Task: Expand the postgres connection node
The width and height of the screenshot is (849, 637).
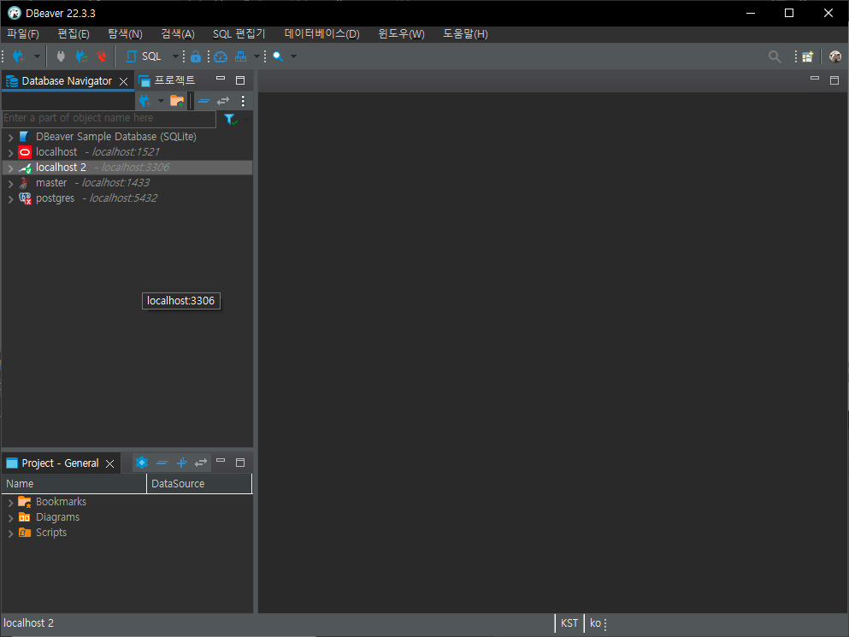Action: click(10, 198)
